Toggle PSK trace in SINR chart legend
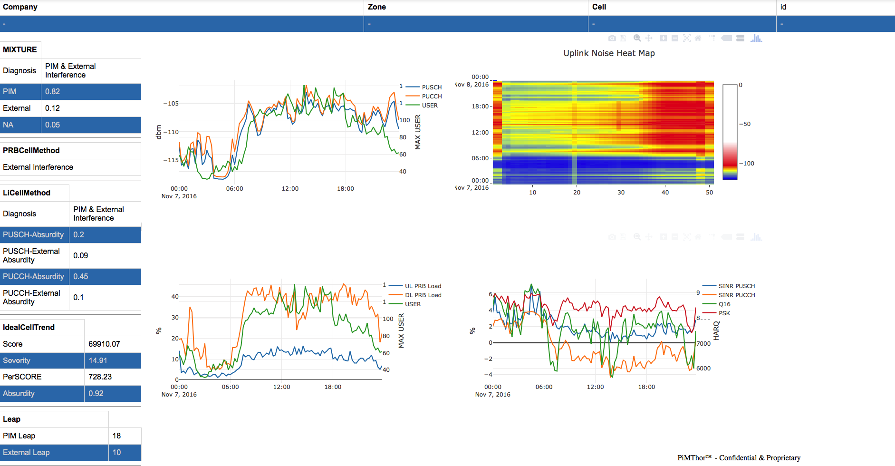Image resolution: width=895 pixels, height=466 pixels. pos(717,313)
